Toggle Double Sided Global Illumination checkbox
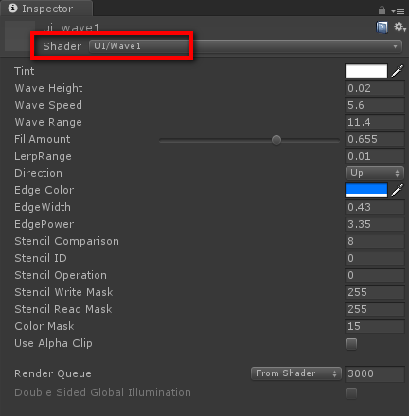Image resolution: width=409 pixels, height=416 pixels. 351,393
